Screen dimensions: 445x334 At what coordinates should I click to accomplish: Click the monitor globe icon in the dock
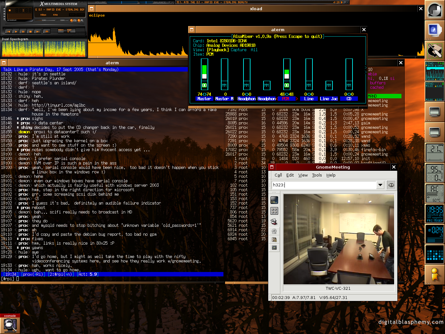point(434,30)
